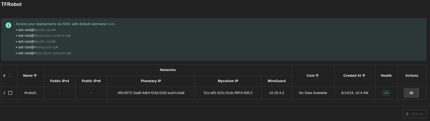Select the planetary IP address of tfrobot1
The width and height of the screenshot is (430, 121).
coord(151,93)
